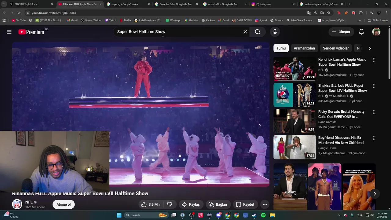
Task: Show next filter chips arrow
Action: pos(370,48)
